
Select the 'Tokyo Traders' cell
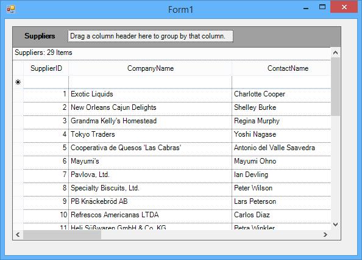coord(151,135)
